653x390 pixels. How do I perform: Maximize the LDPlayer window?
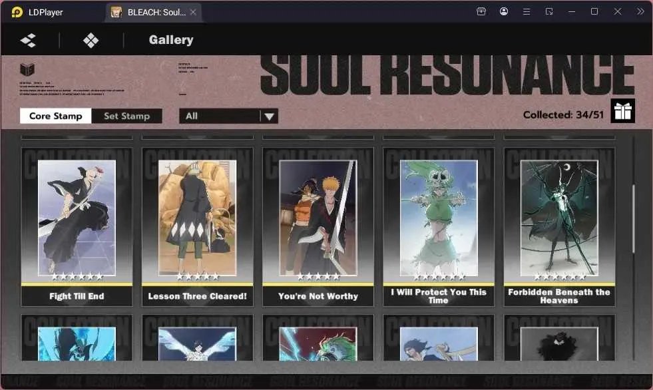coord(594,12)
